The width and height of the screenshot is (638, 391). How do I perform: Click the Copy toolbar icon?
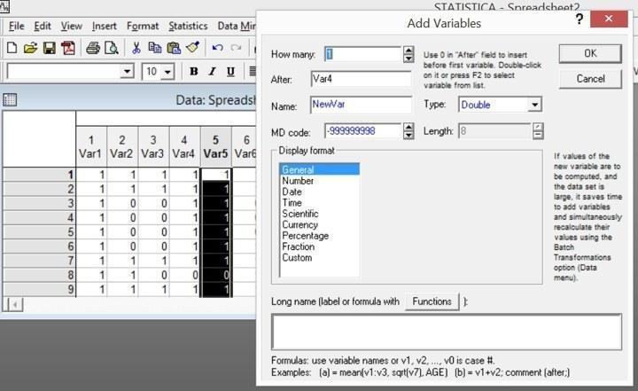point(155,48)
